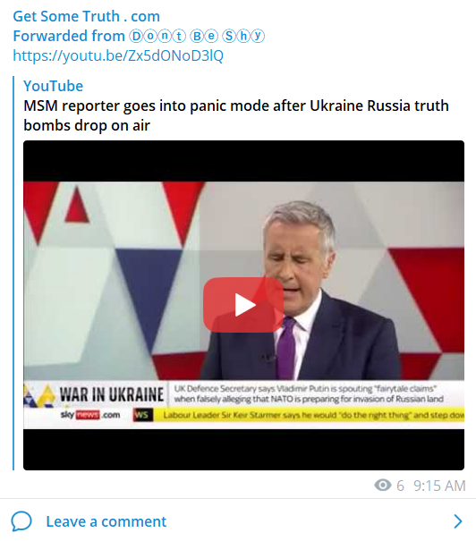Click the view count number 6

[400, 486]
